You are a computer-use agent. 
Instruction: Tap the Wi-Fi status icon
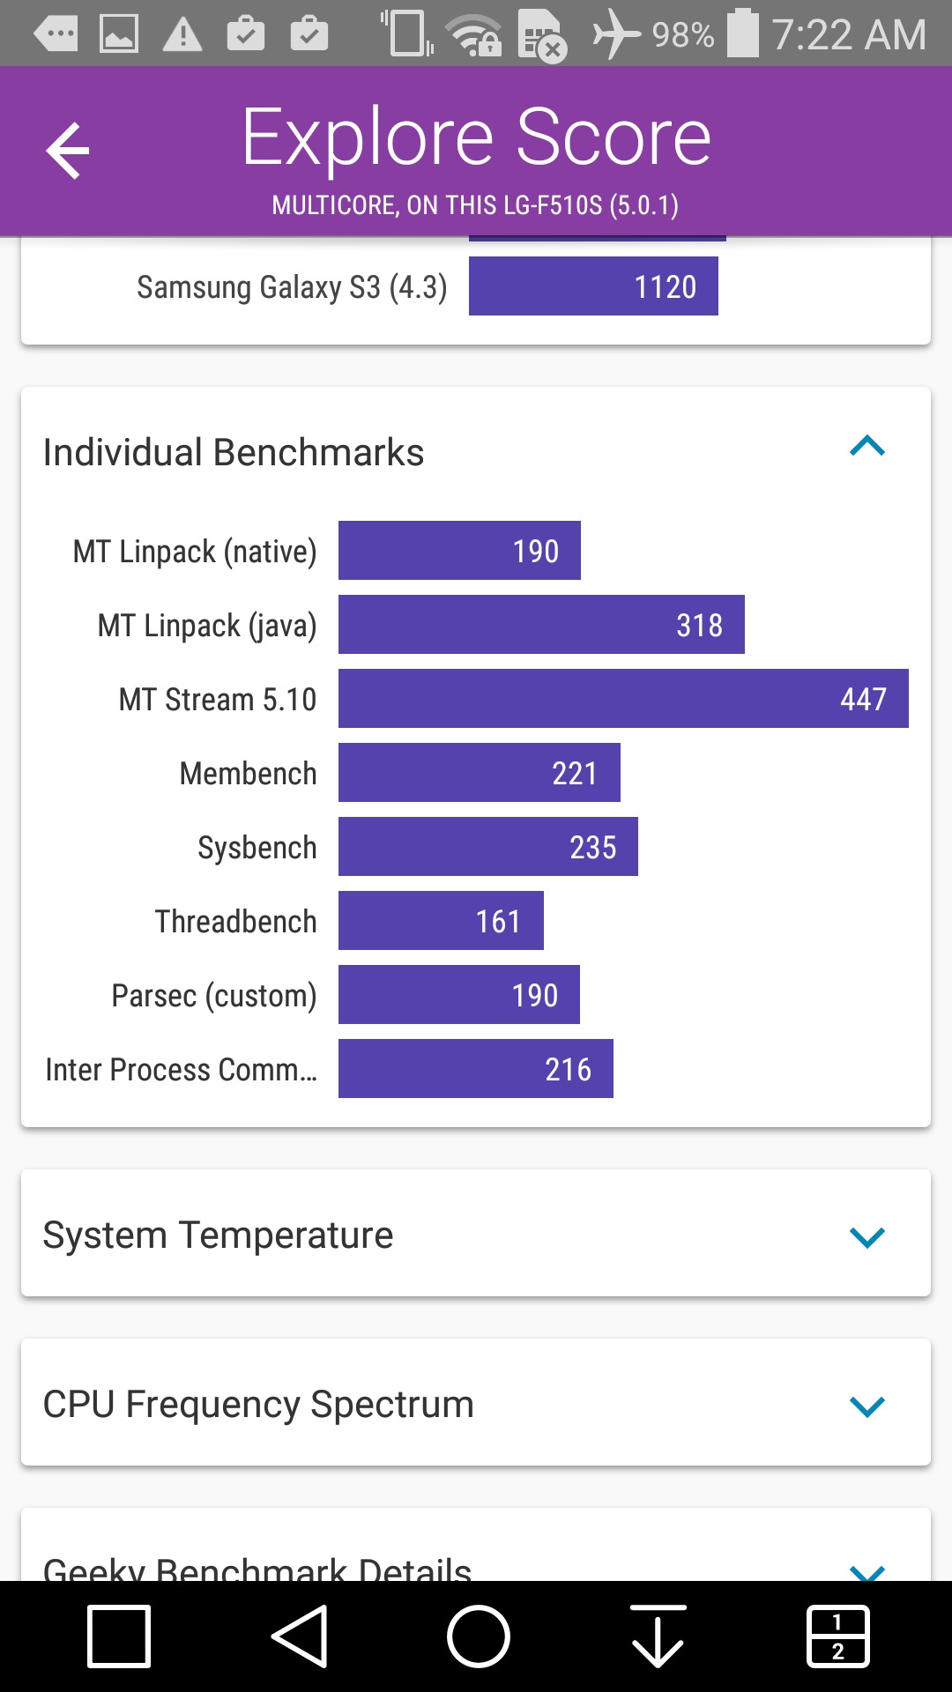(473, 34)
